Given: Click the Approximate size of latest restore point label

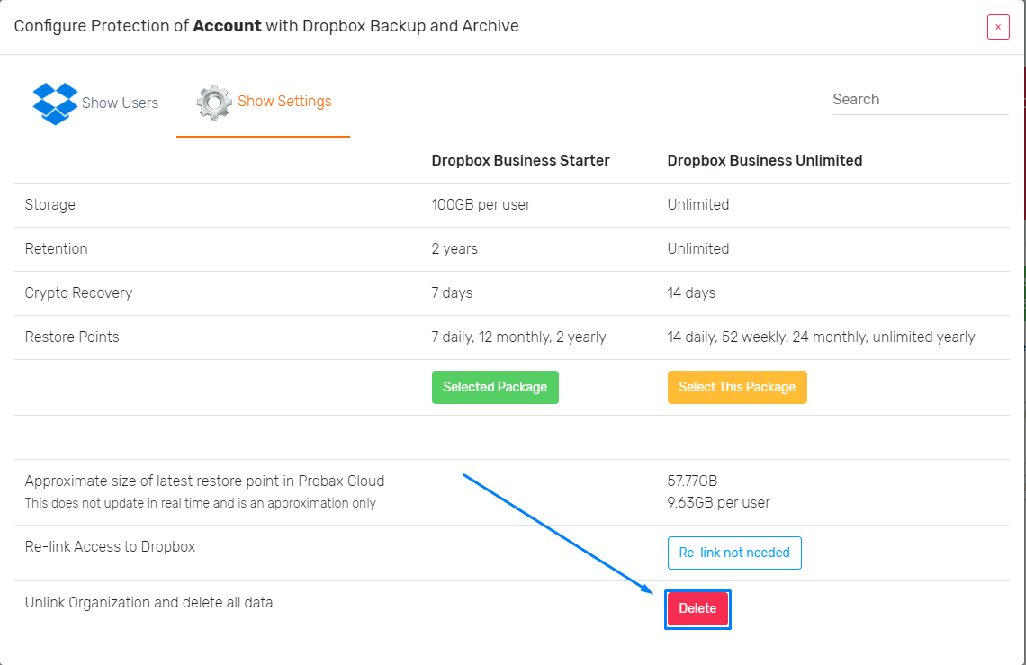Looking at the screenshot, I should pos(205,481).
